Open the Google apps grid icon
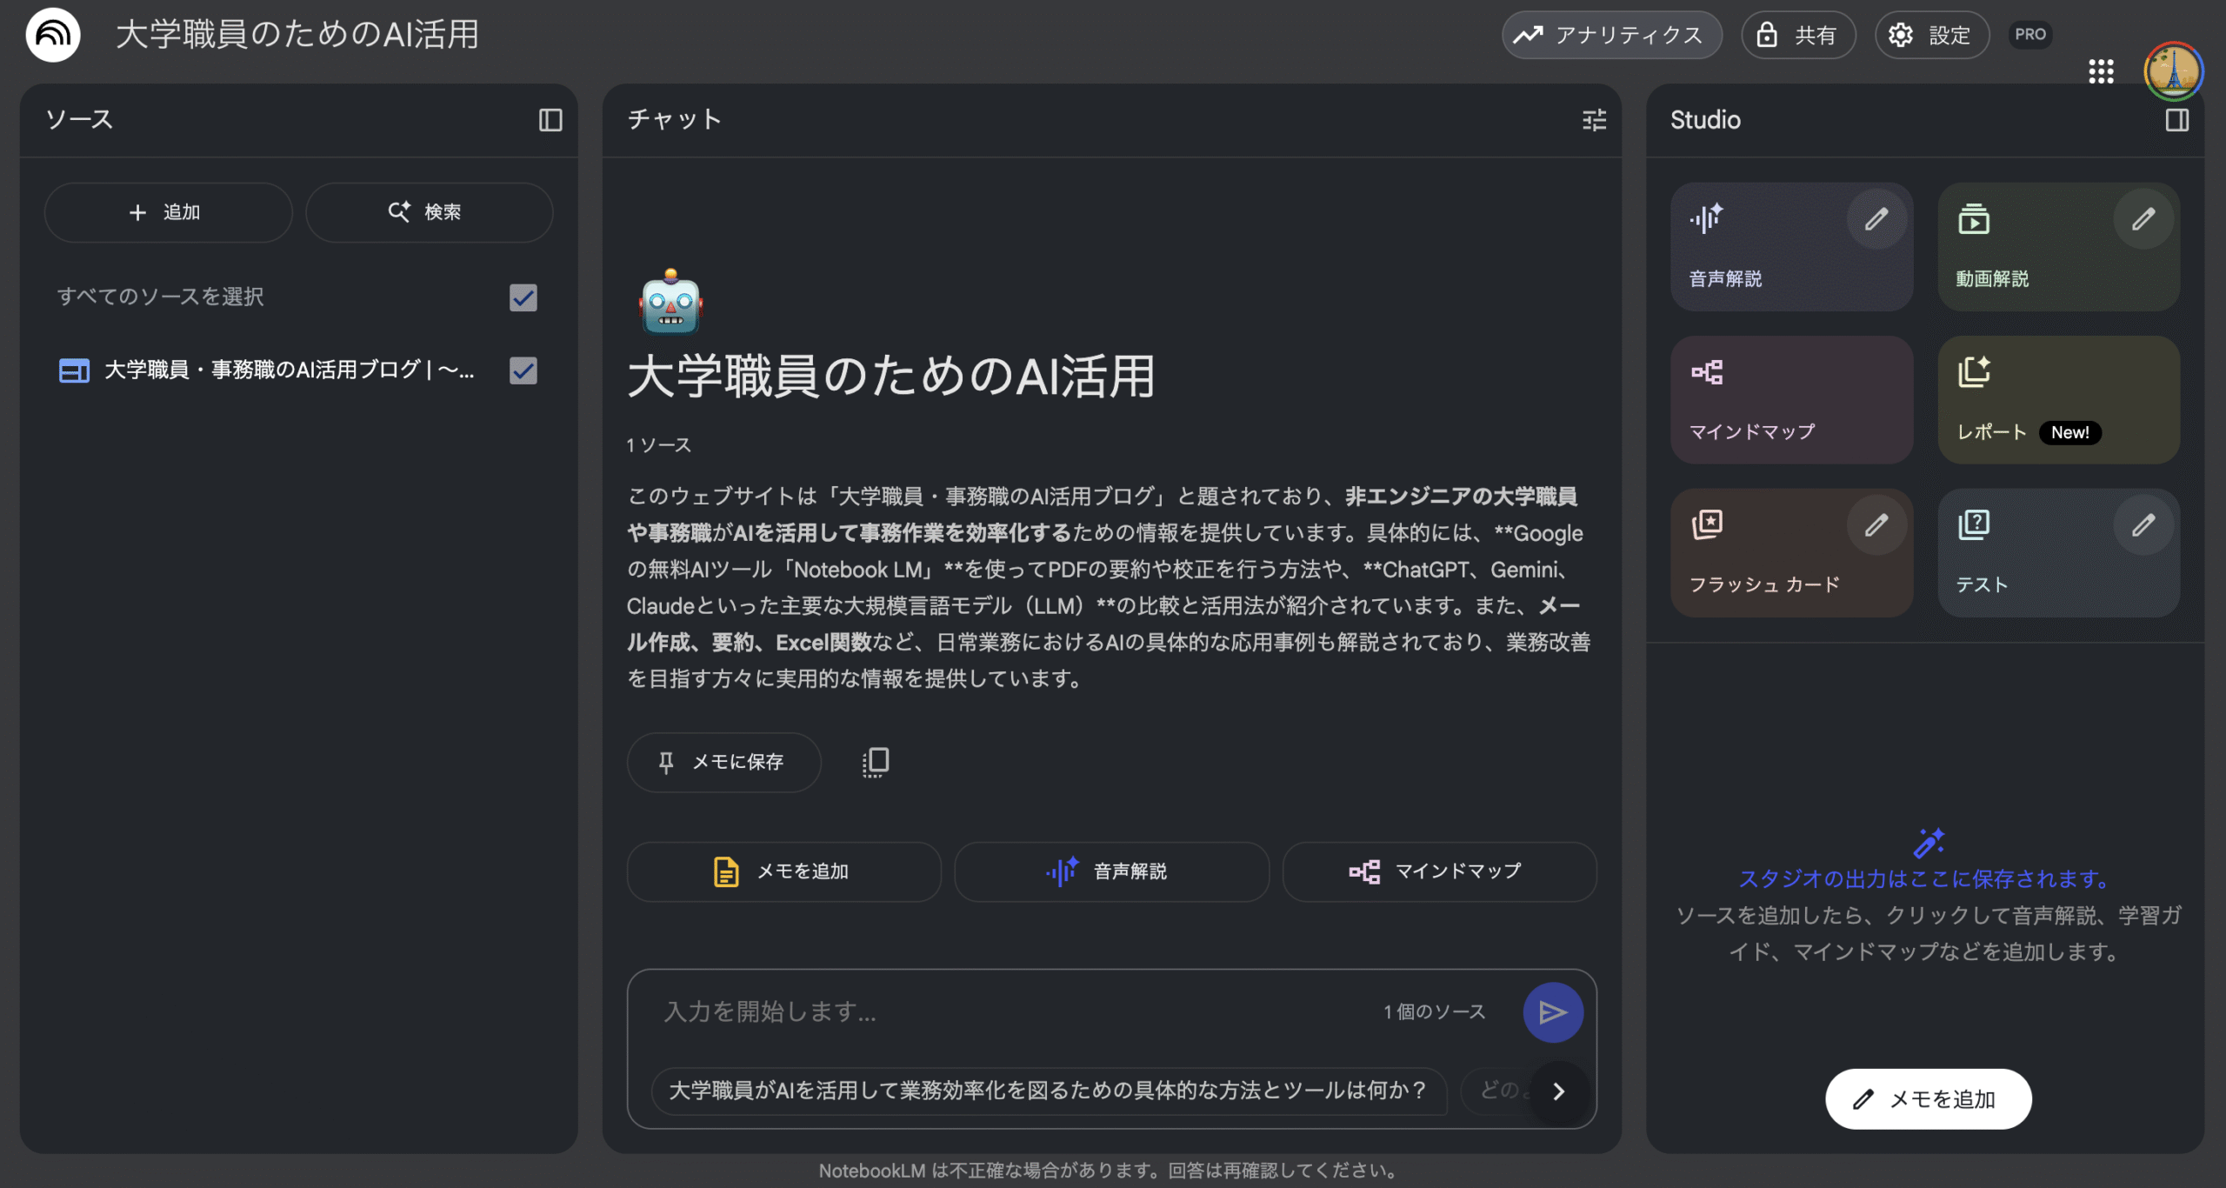 2101,71
